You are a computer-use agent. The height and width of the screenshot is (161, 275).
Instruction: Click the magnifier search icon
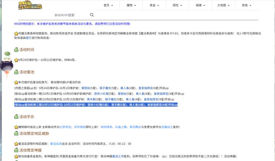point(92,15)
